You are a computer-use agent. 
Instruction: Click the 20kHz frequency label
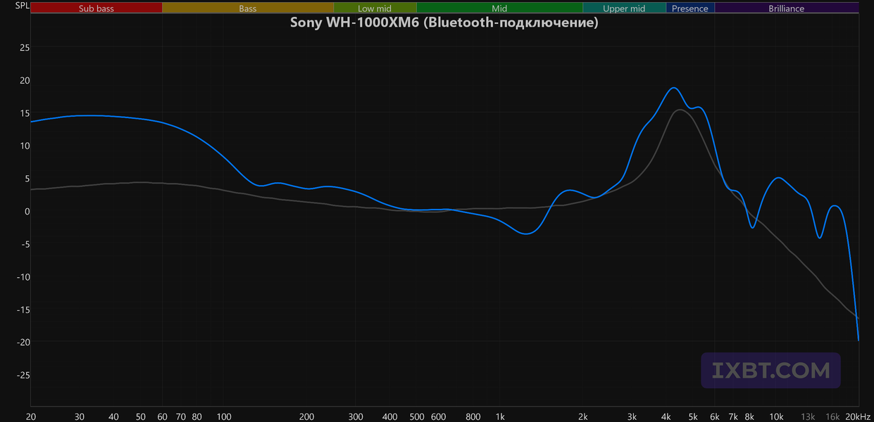[859, 416]
